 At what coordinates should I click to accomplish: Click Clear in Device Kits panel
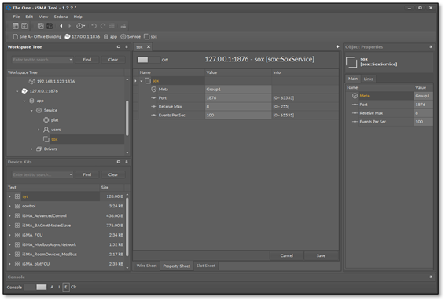[x=113, y=174]
